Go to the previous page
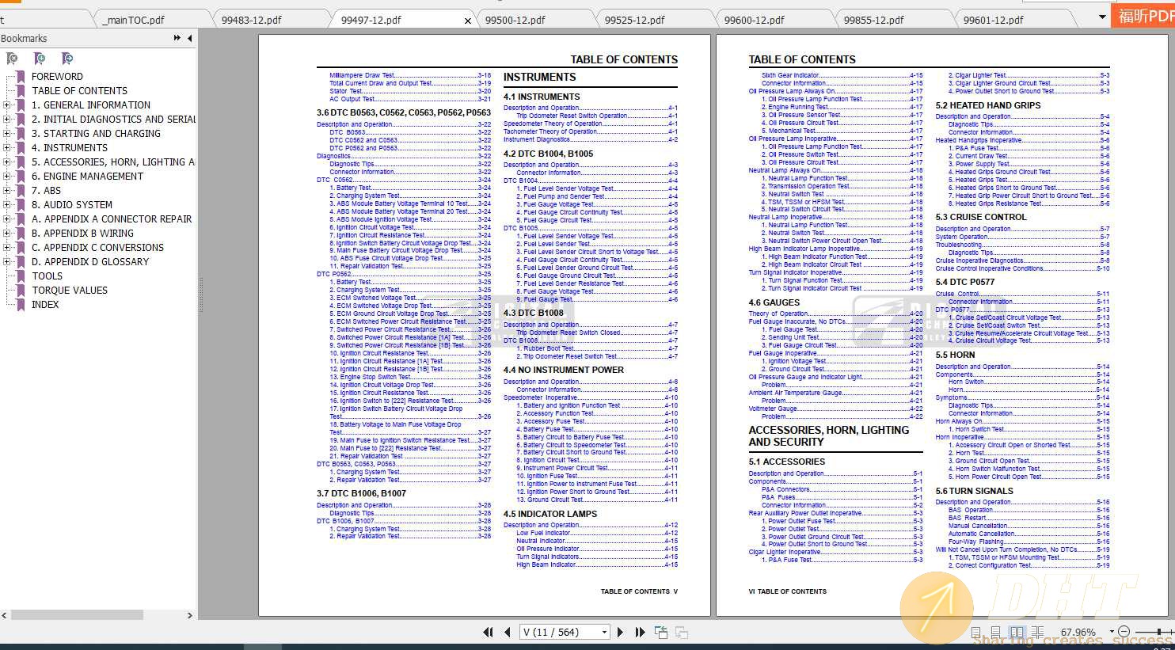 pos(508,632)
